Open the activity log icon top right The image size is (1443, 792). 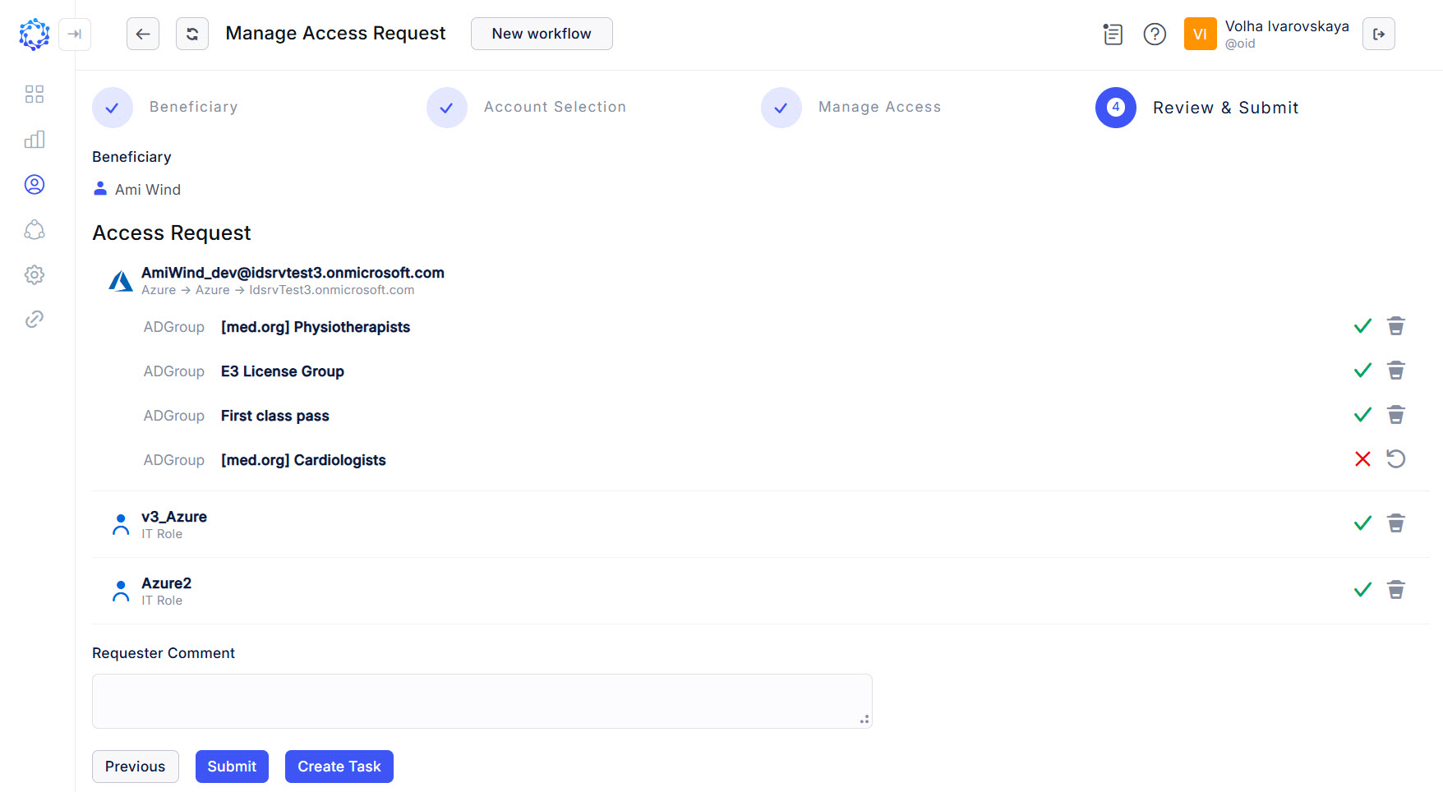pyautogui.click(x=1112, y=34)
